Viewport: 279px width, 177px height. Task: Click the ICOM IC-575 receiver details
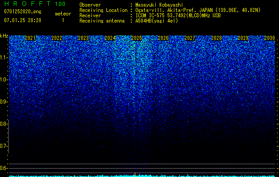(x=178, y=15)
